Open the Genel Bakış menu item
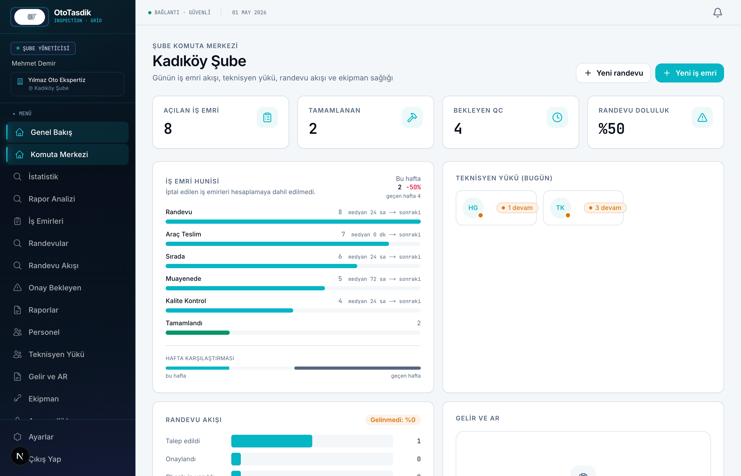741x476 pixels. click(67, 132)
